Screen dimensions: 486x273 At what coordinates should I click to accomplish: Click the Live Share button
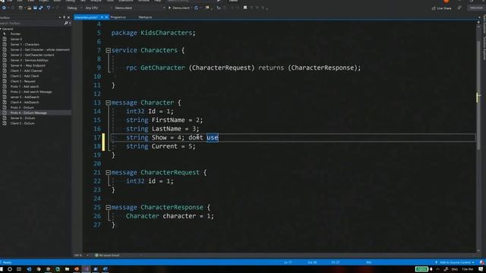pyautogui.click(x=442, y=8)
